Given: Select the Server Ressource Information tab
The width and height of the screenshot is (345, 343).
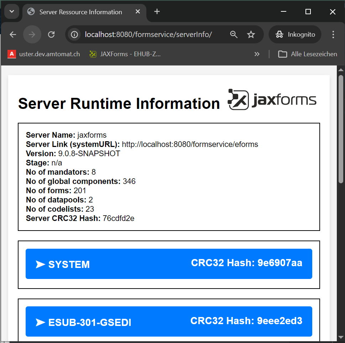Looking at the screenshot, I should pyautogui.click(x=80, y=12).
